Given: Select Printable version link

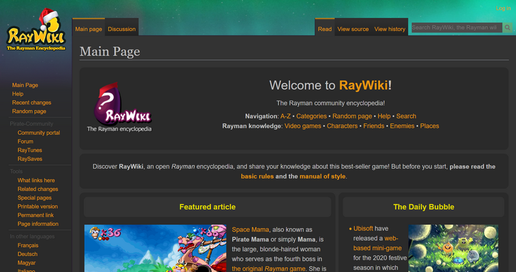Looking at the screenshot, I should [37, 206].
